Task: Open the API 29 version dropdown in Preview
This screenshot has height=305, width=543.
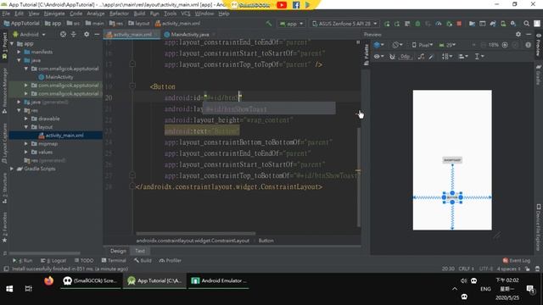Action: pos(447,45)
